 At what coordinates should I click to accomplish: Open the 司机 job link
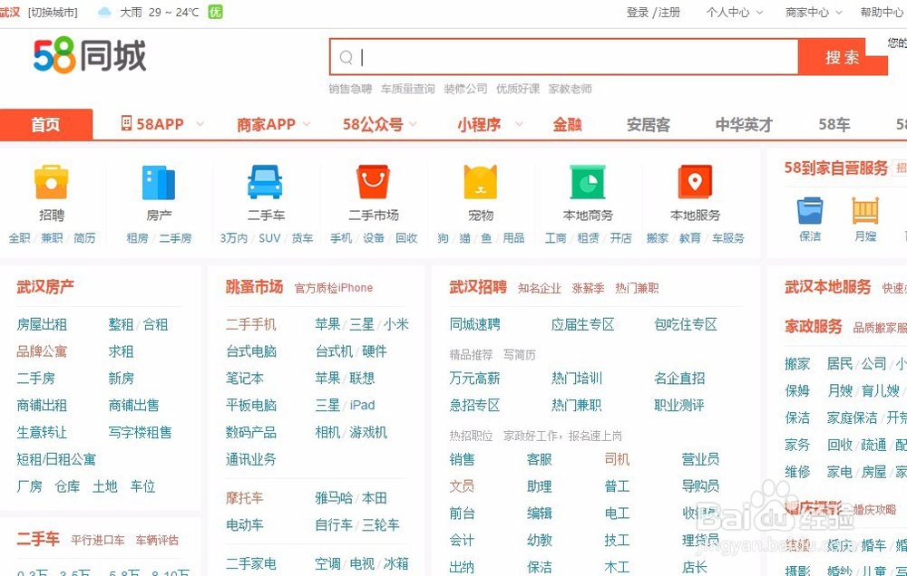coord(617,459)
